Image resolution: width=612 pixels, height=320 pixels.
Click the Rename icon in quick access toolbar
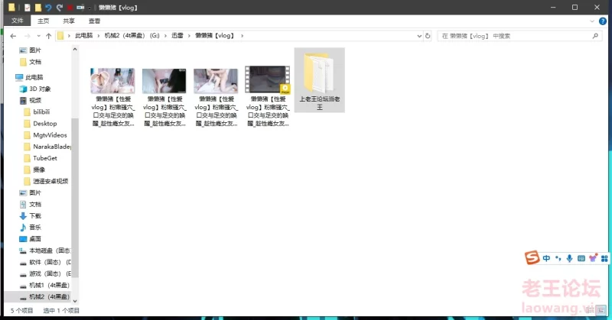[80, 8]
